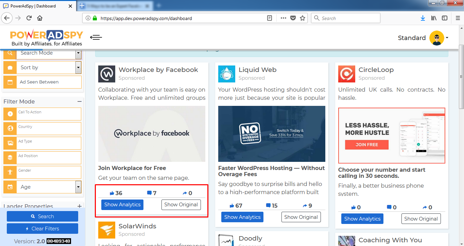Screen dimensions: 464x246
Task: Open the Firefox hamburger menu
Action: 458,18
